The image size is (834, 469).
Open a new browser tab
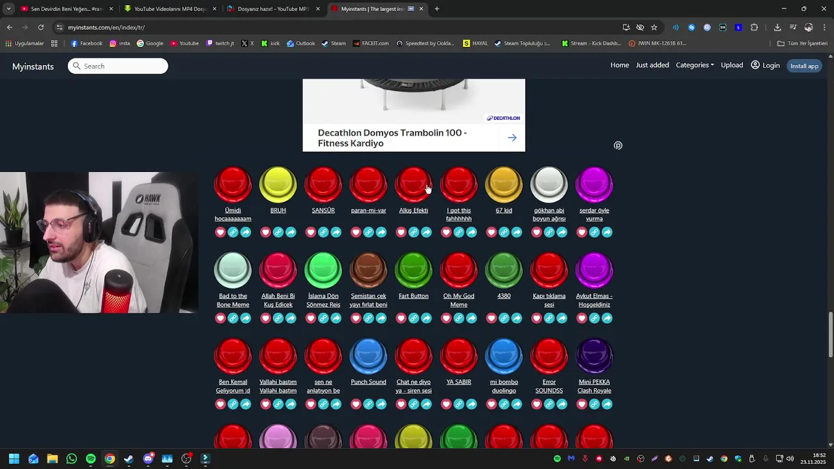coord(437,8)
